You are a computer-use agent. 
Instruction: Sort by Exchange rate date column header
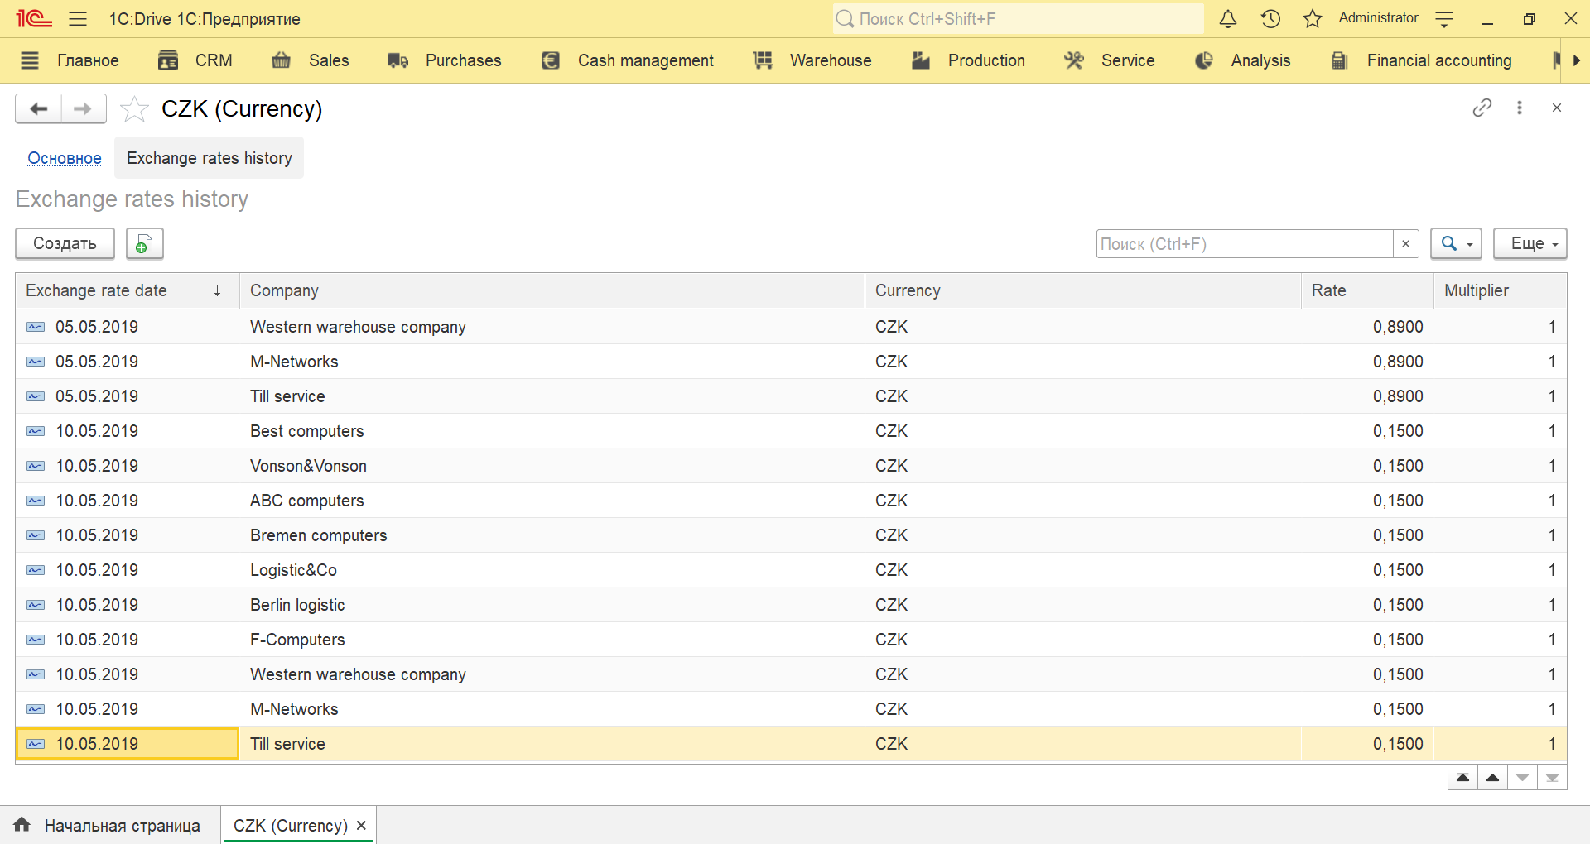[128, 290]
